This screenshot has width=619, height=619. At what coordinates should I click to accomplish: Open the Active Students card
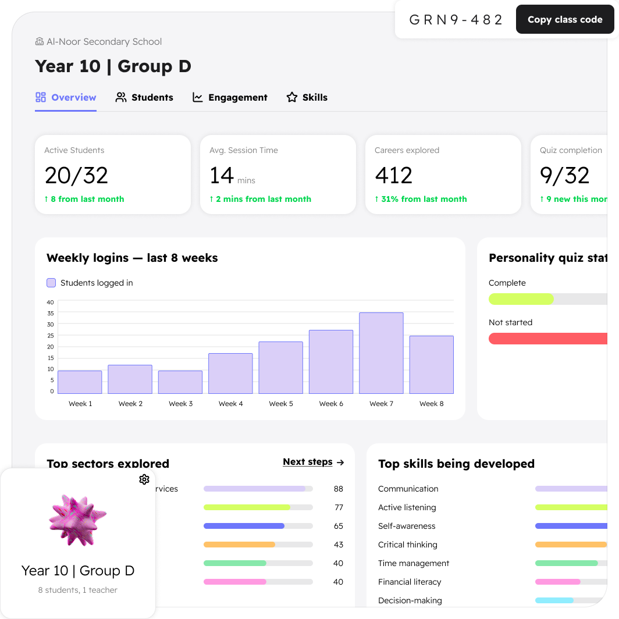click(x=113, y=175)
